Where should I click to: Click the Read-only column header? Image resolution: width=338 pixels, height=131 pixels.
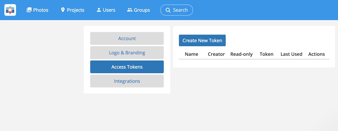[241, 54]
